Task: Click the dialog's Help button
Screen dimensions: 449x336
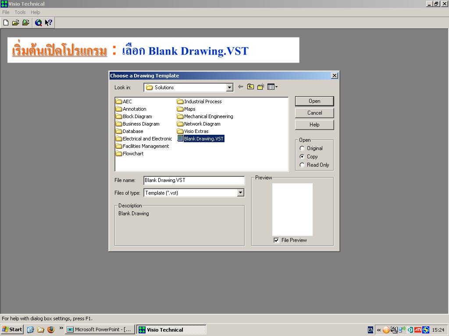Action: [314, 125]
